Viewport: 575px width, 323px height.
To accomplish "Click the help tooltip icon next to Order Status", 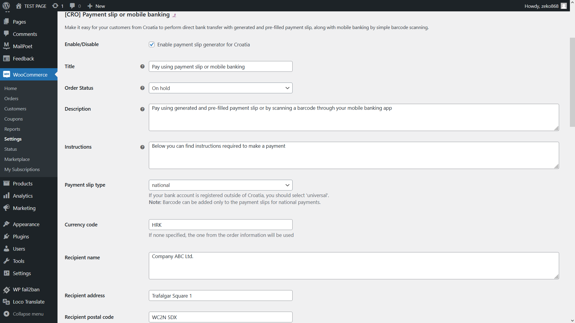I will pos(142,88).
